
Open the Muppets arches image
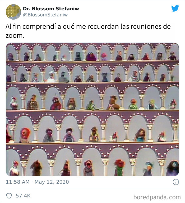pos(92,109)
